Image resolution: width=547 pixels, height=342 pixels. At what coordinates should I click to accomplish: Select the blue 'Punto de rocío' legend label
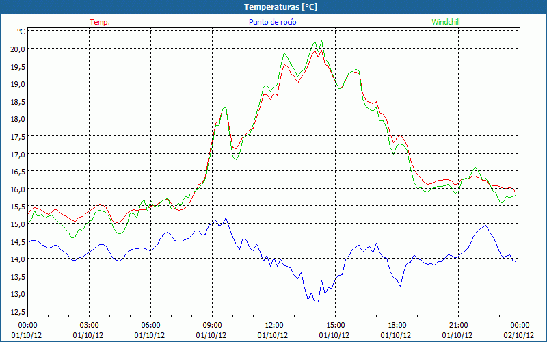point(272,22)
